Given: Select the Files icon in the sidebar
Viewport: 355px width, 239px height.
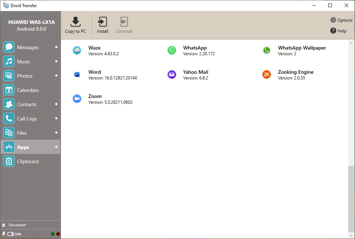Looking at the screenshot, I should 9,133.
